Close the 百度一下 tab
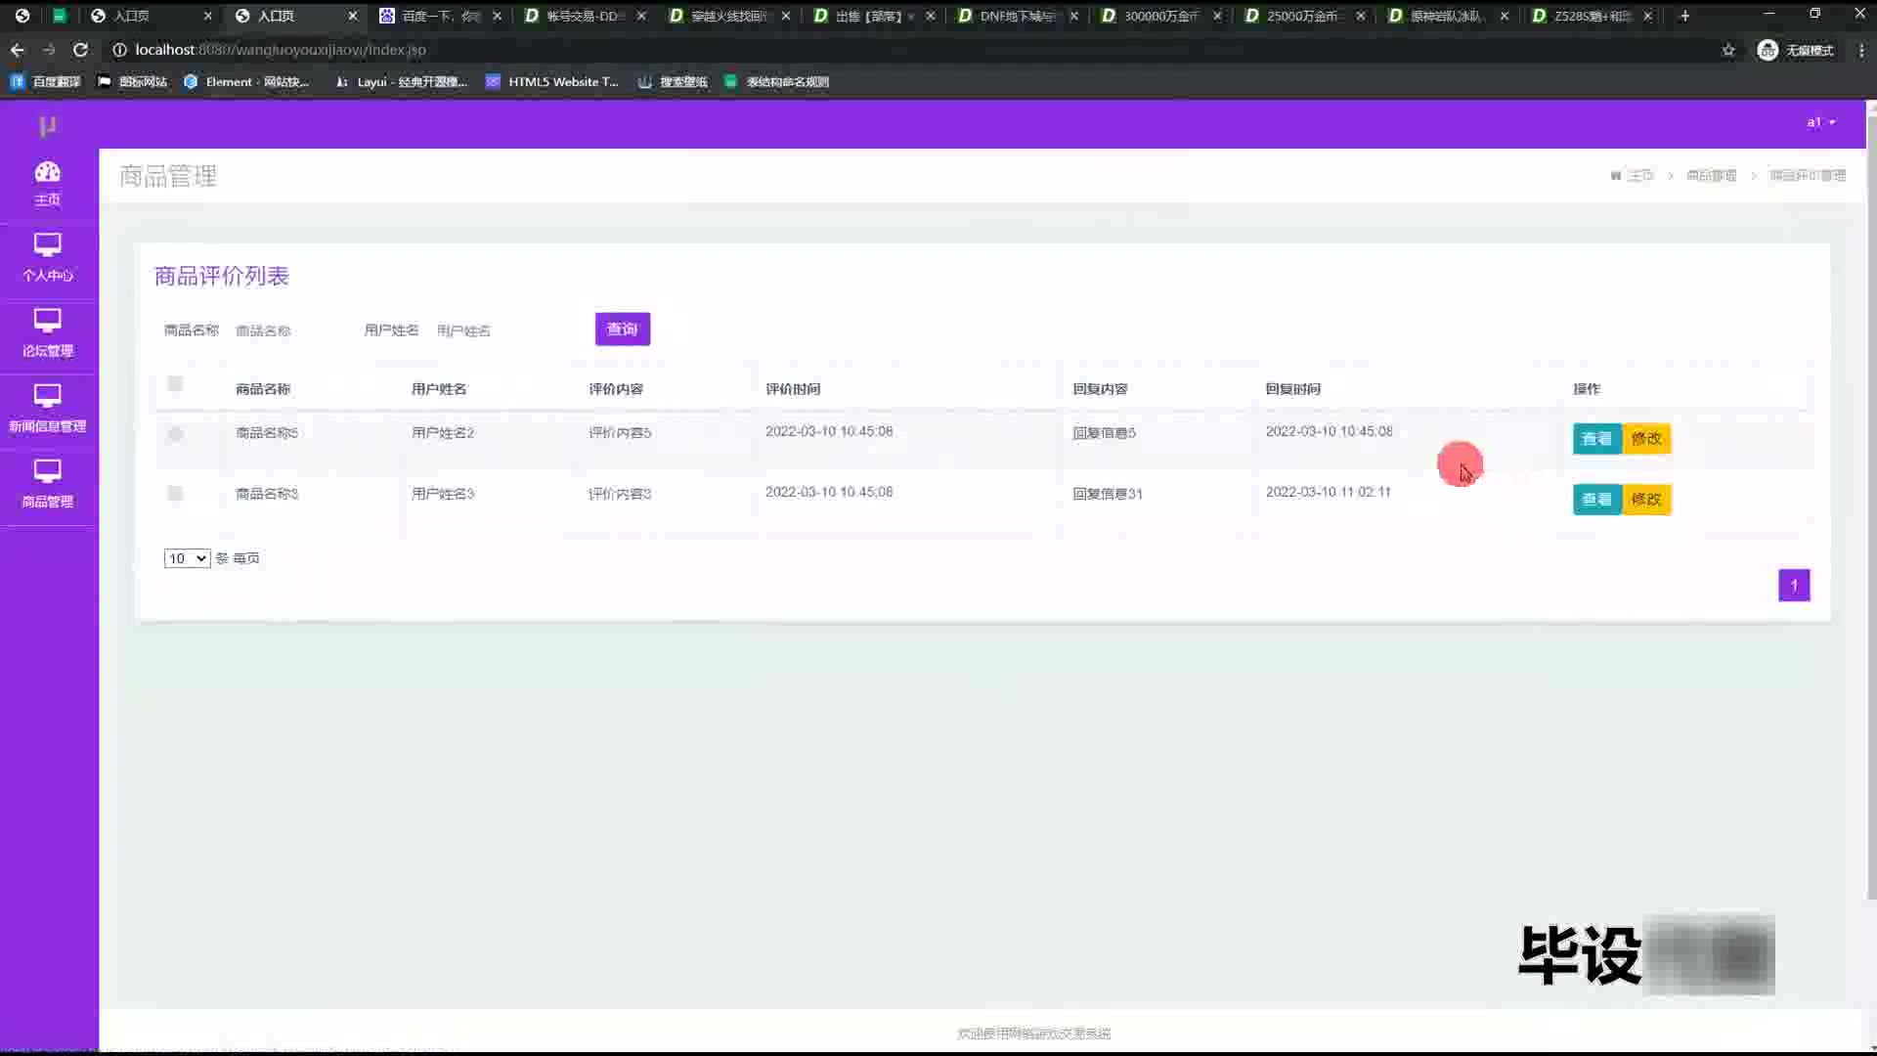This screenshot has width=1877, height=1056. pos(497,16)
